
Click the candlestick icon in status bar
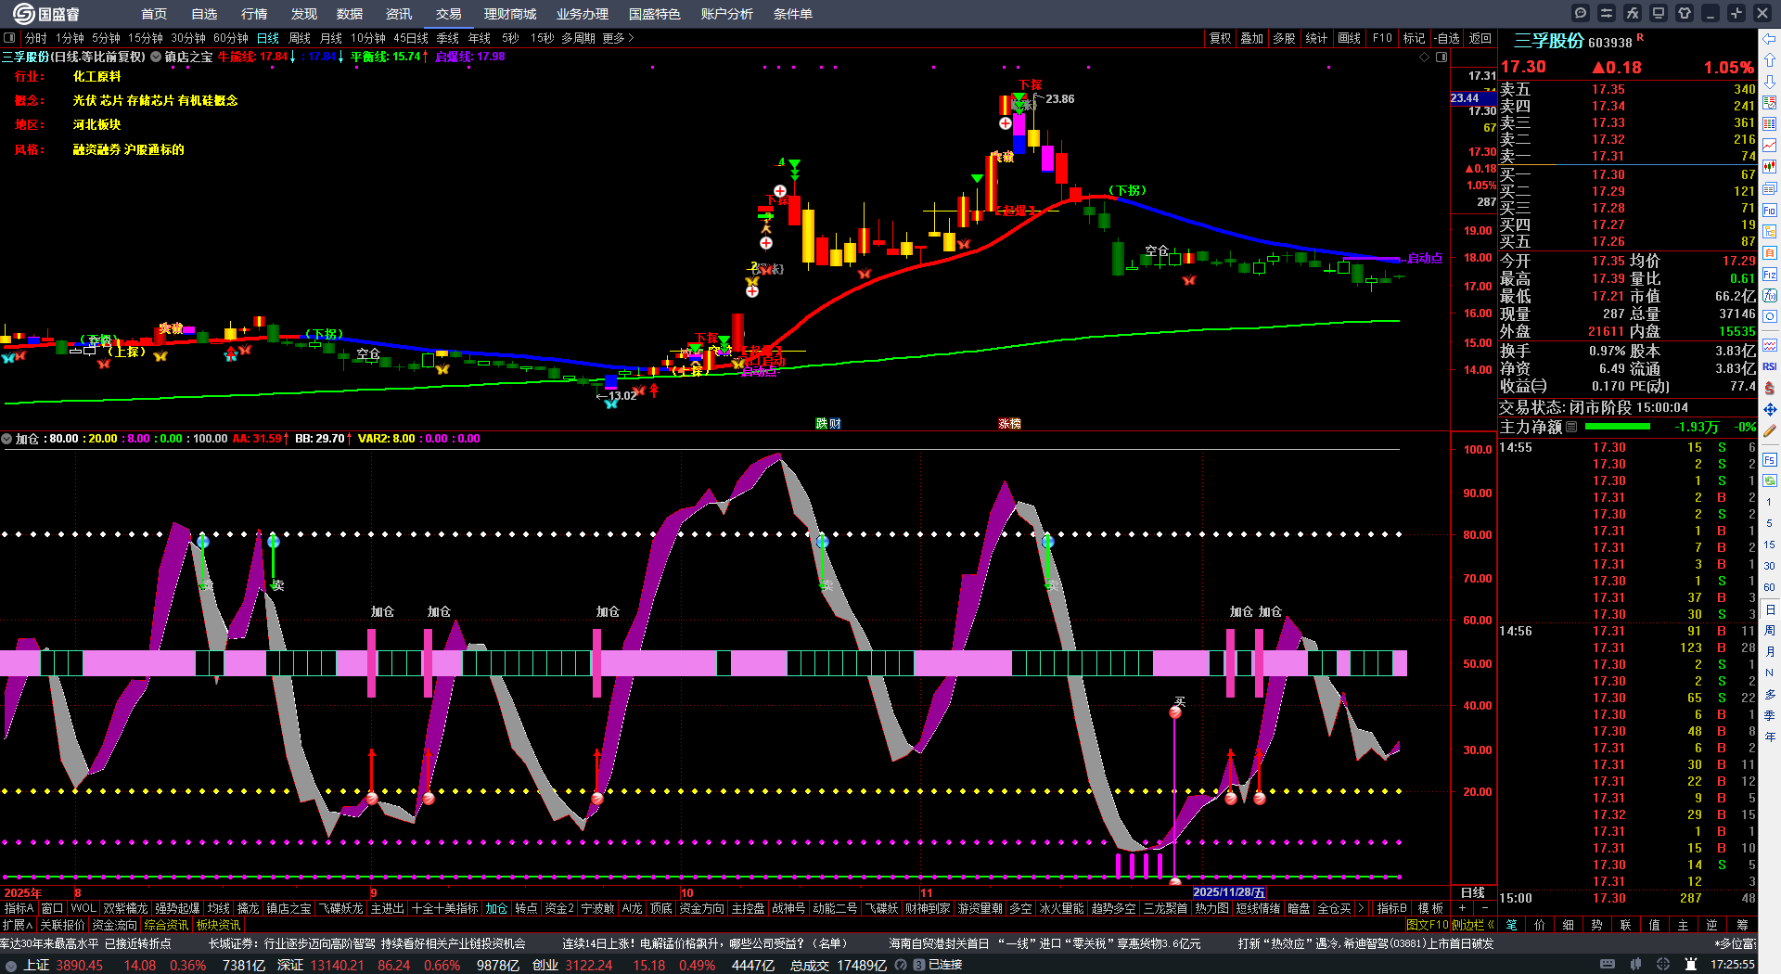pos(1635,965)
